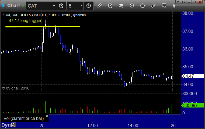Click the 14:00 time axis label
The image size is (205, 129).
[133, 126]
